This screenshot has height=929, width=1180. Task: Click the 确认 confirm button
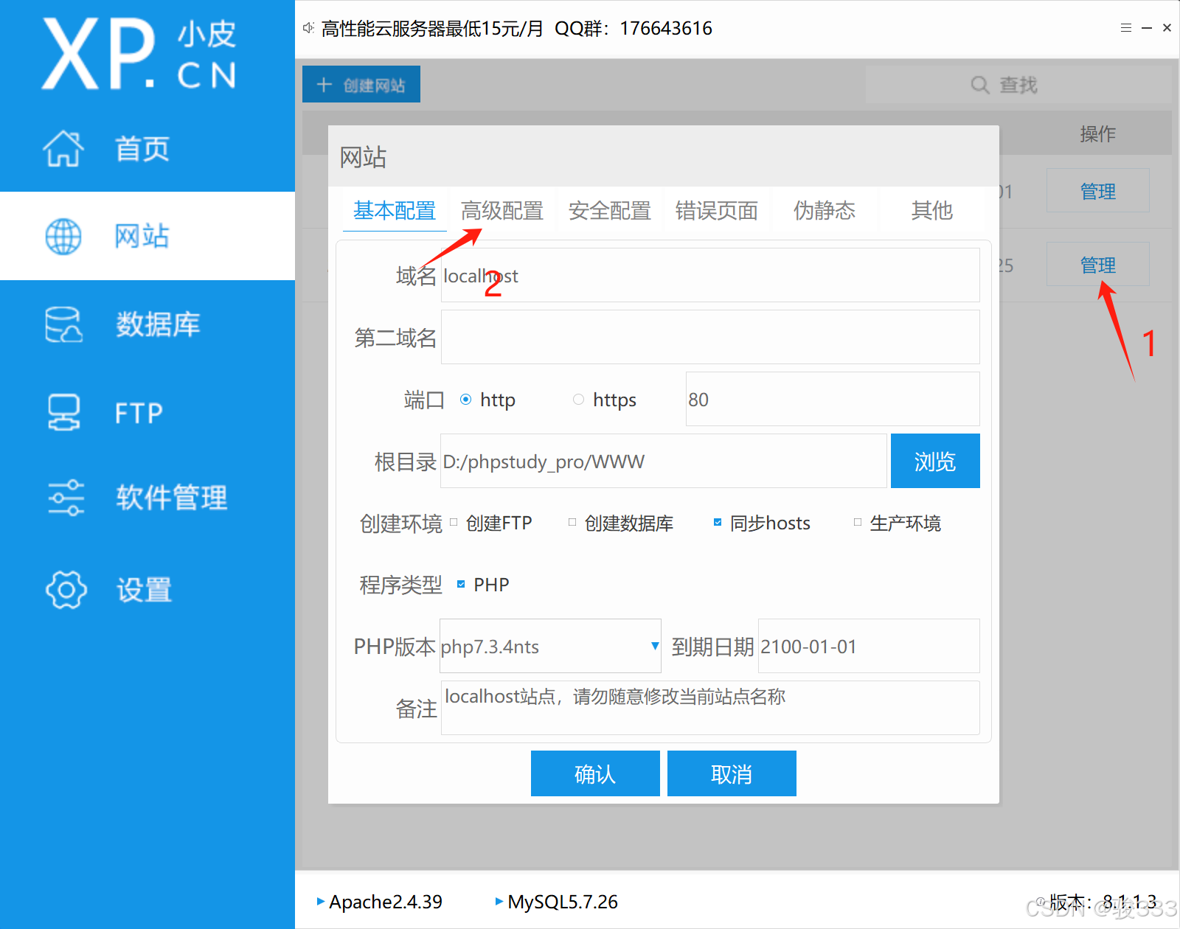pyautogui.click(x=594, y=773)
